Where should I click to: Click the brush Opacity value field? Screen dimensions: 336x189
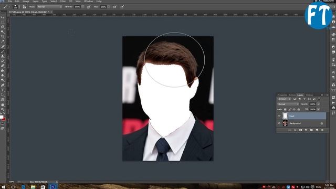pyautogui.click(x=77, y=7)
